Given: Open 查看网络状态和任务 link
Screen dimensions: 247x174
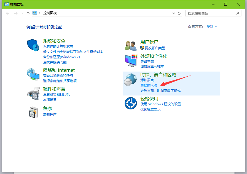Looking at the screenshot, I should (58, 76).
